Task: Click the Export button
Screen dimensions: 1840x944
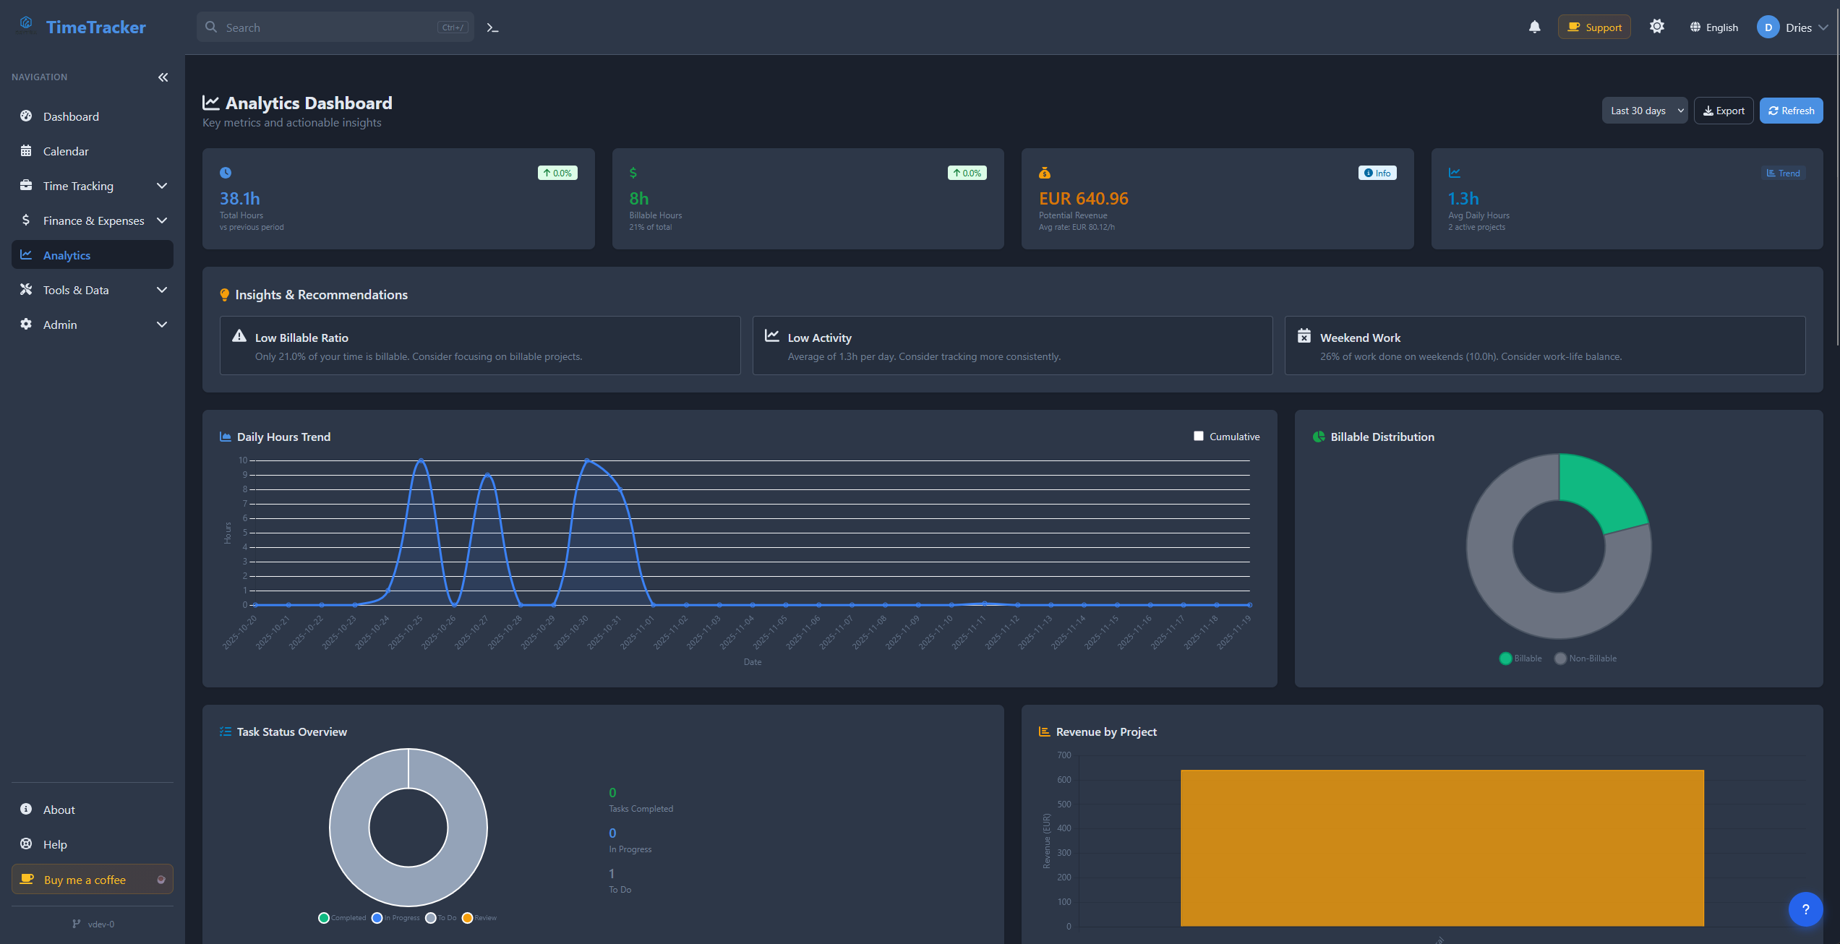Action: click(1724, 110)
